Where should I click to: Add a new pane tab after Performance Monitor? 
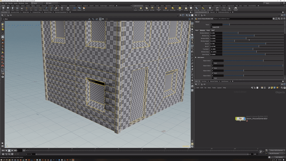tap(233, 12)
